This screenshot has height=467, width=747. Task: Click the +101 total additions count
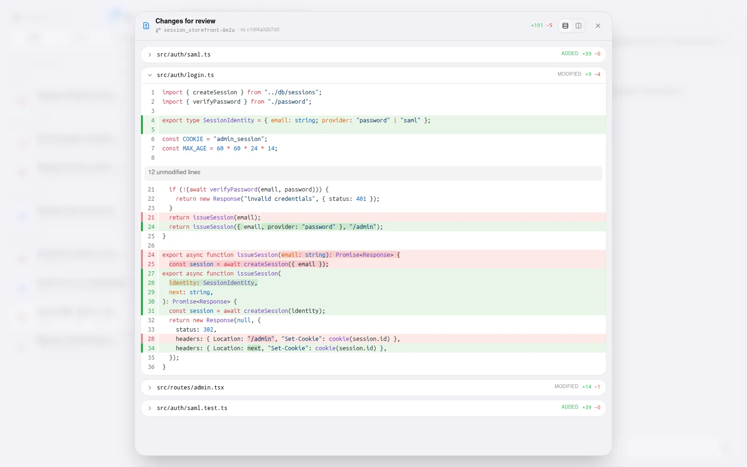[x=537, y=26]
